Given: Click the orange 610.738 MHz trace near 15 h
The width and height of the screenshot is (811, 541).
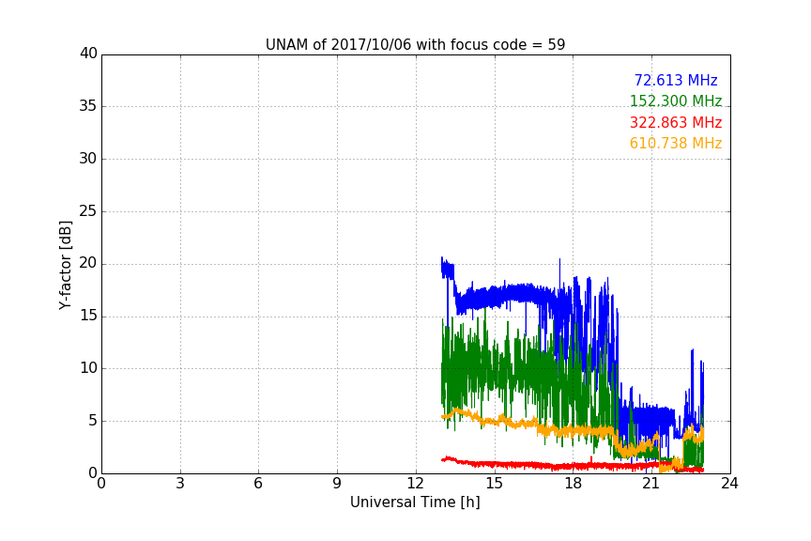Looking at the screenshot, I should pos(495,422).
